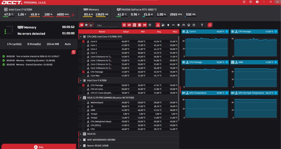Toggle the unknown-type filter beside the load icon

[x=194, y=25]
